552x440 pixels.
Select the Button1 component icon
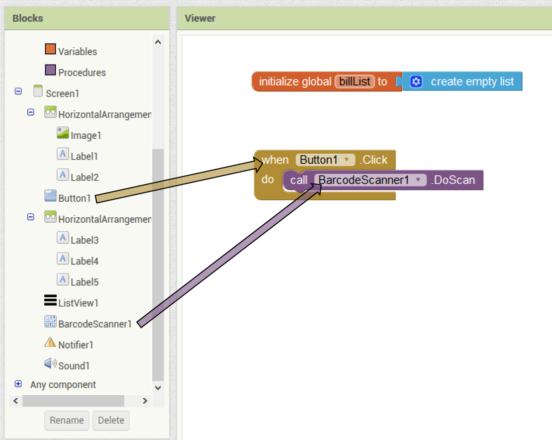click(50, 196)
